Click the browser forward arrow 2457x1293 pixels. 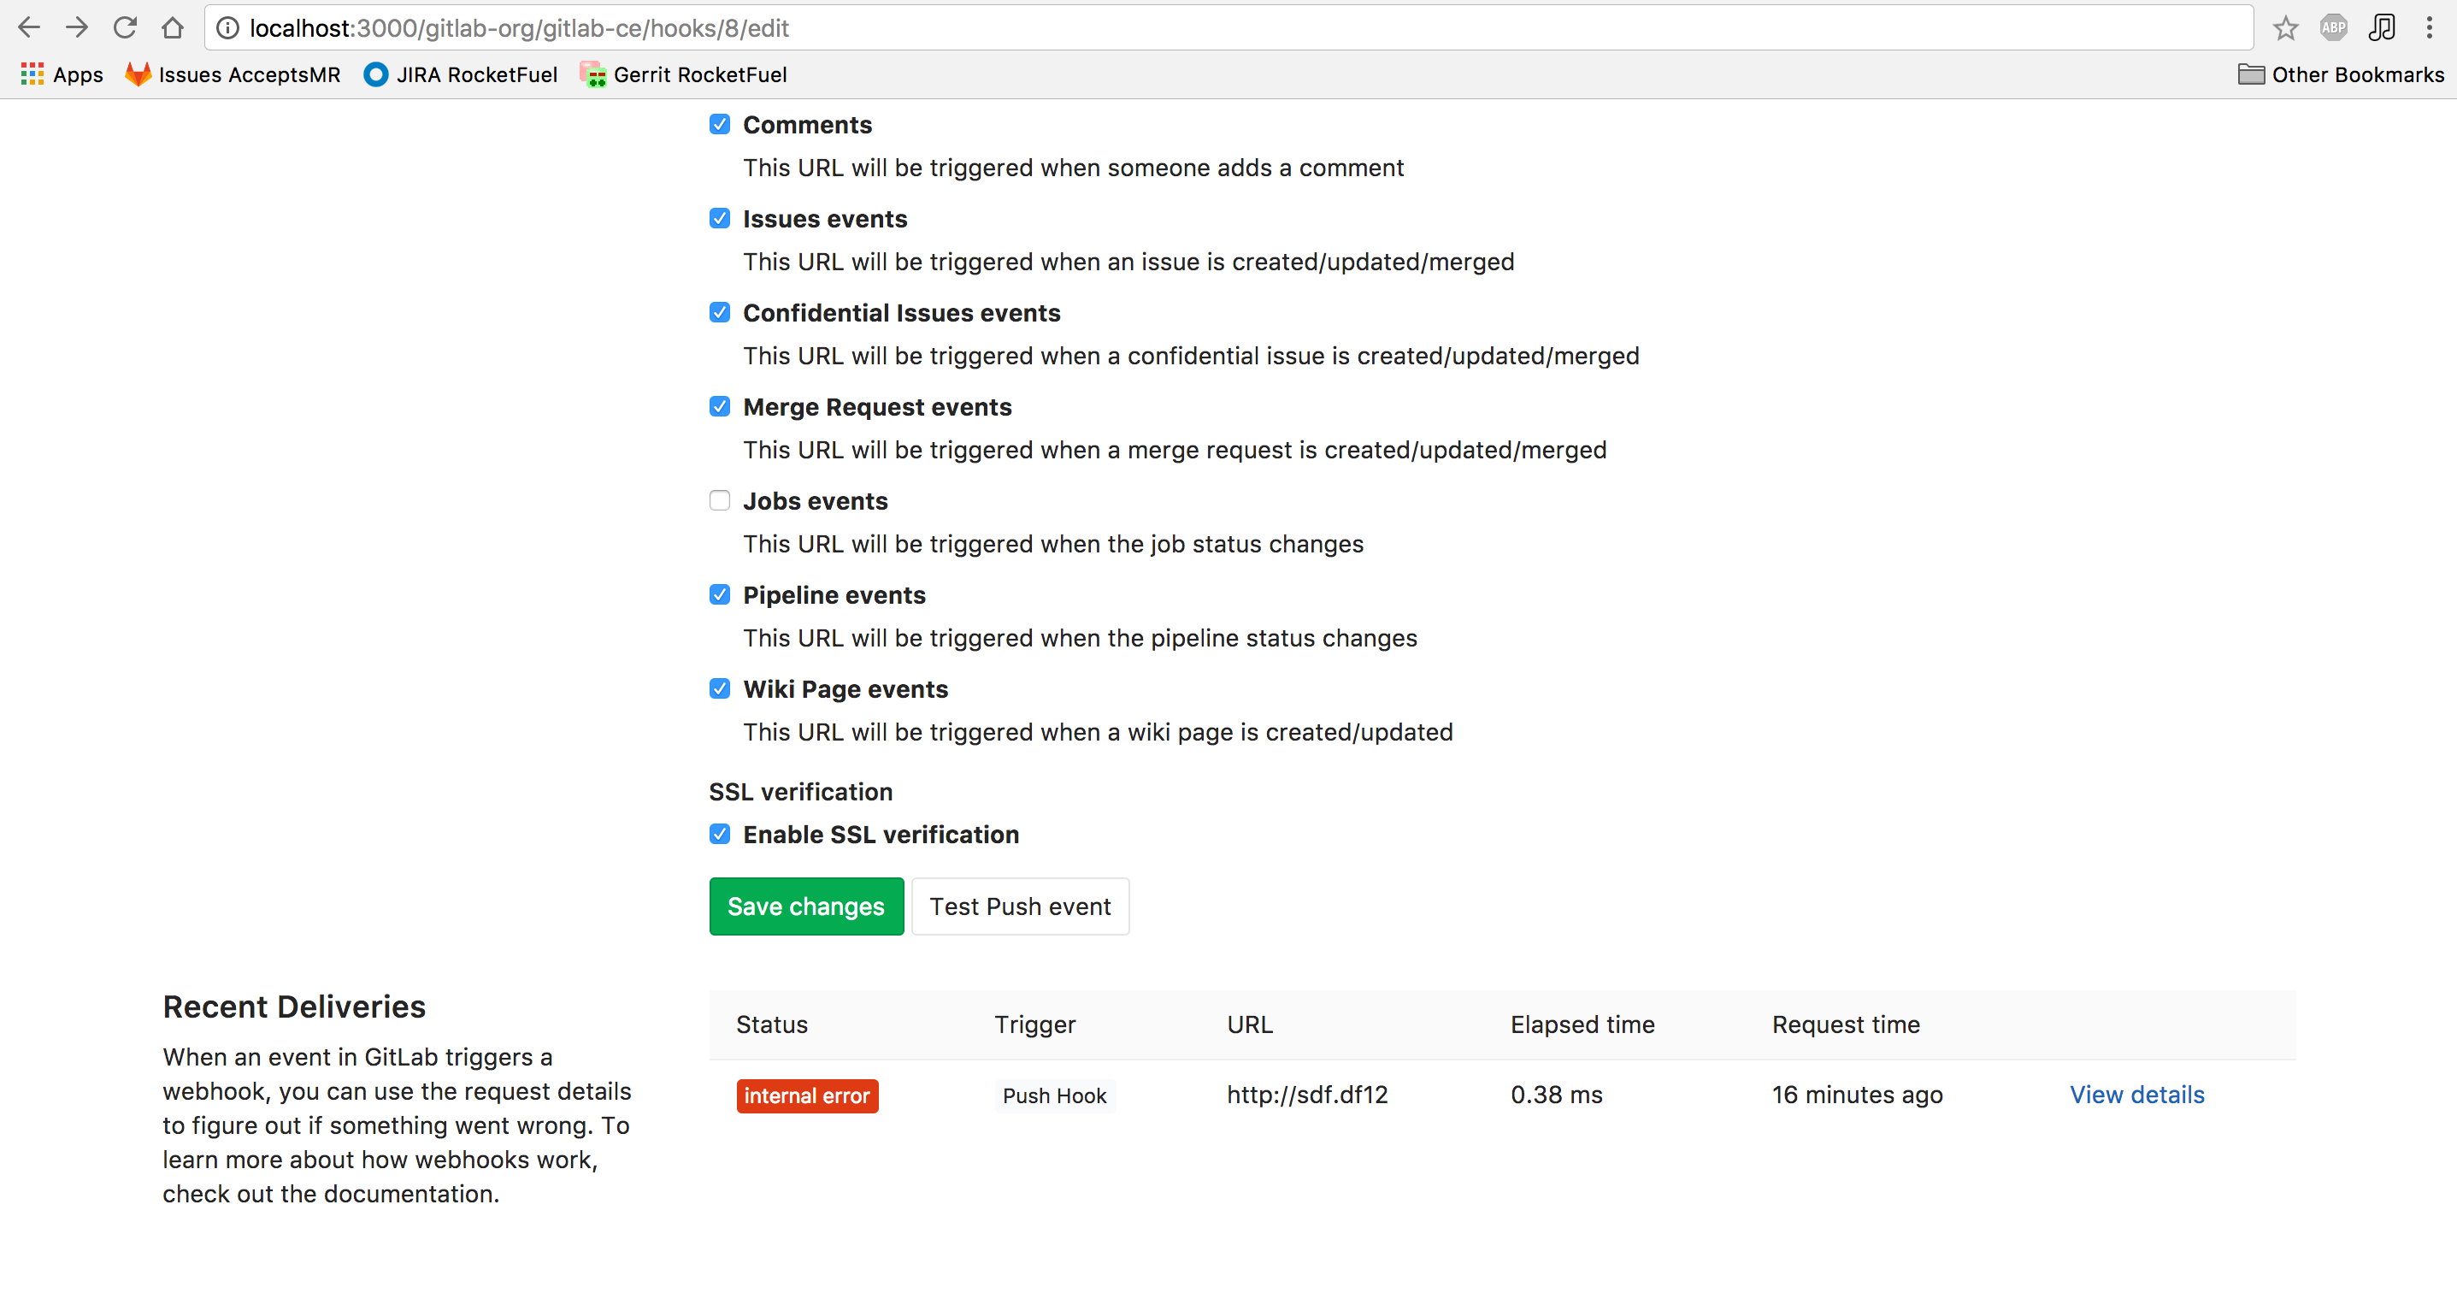(x=77, y=27)
